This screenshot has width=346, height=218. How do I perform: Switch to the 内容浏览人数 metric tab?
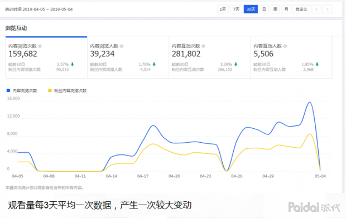coord(128,57)
